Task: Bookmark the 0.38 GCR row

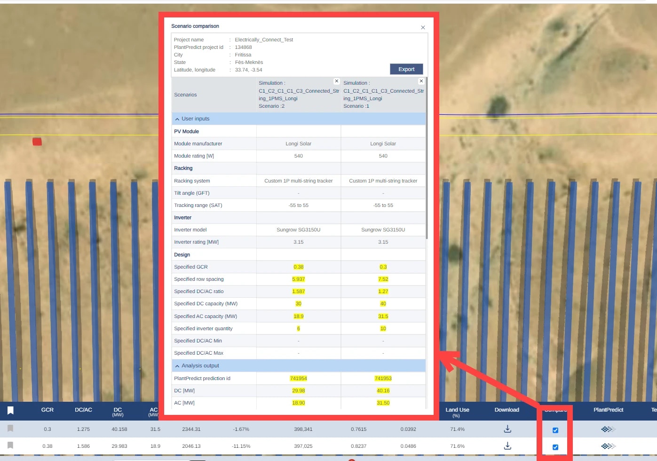Action: (10, 445)
